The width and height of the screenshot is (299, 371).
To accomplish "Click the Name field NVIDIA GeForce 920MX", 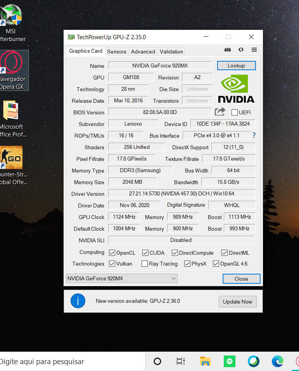I will tap(160, 66).
